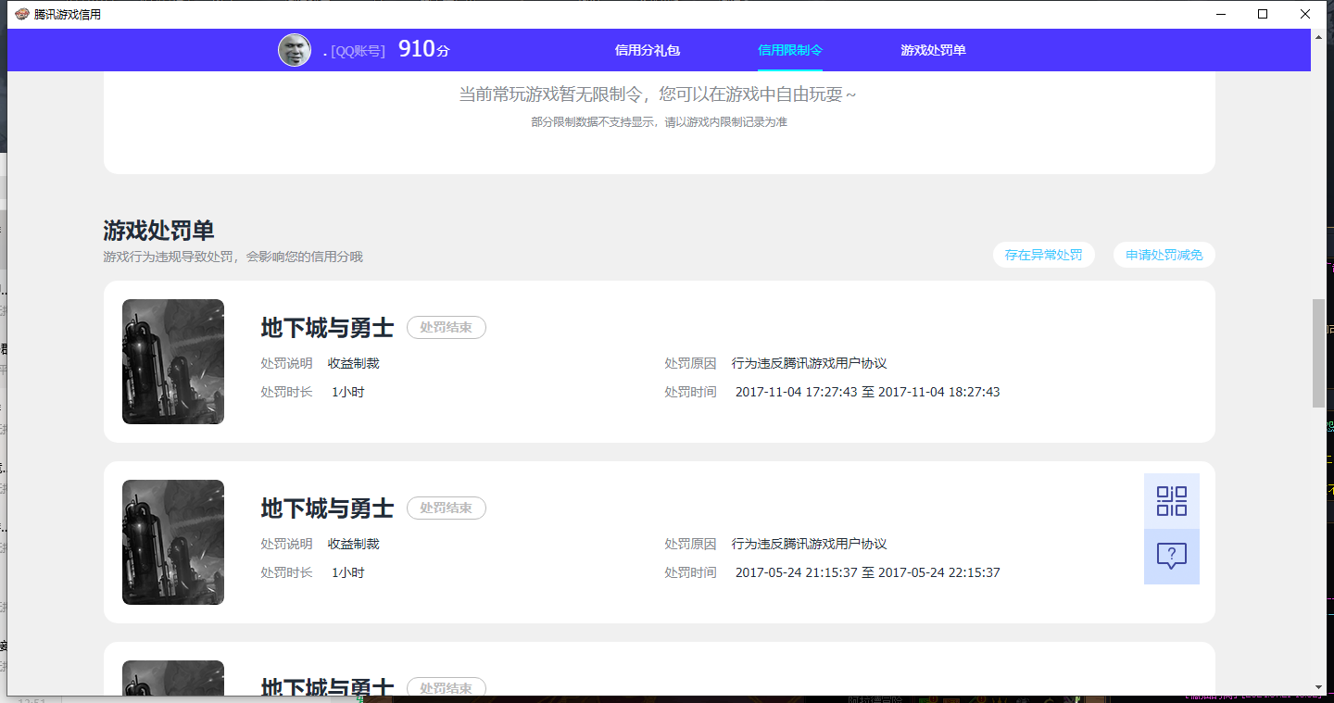This screenshot has height=703, width=1334.
Task: Click the 部分限制数据不支持显示 note
Action: tap(659, 122)
